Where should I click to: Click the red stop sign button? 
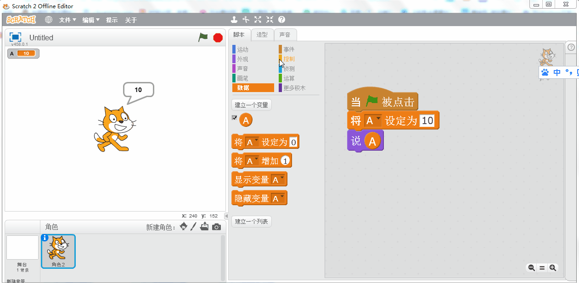coord(218,38)
